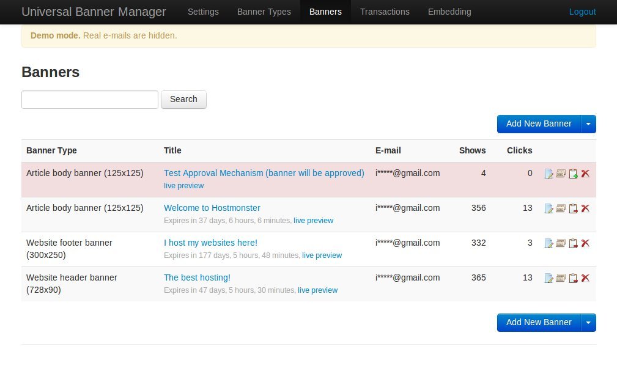Open live preview for Welcome to Hostmonster
This screenshot has height=382, width=617.
point(313,221)
